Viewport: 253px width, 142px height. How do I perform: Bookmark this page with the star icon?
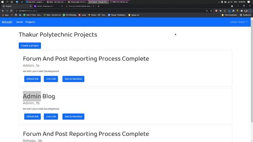211,11
